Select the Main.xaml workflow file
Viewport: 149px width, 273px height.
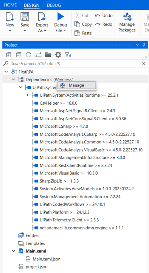[x=36, y=251]
